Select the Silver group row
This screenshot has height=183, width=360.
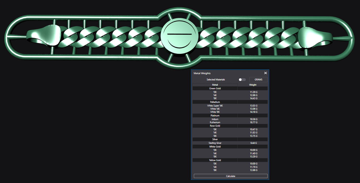230,139
